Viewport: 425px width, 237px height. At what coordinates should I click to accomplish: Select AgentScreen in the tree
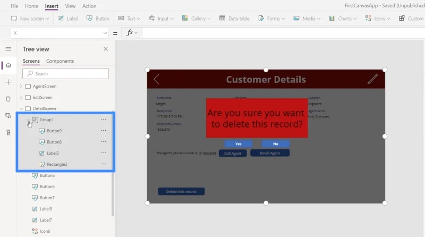pyautogui.click(x=45, y=86)
